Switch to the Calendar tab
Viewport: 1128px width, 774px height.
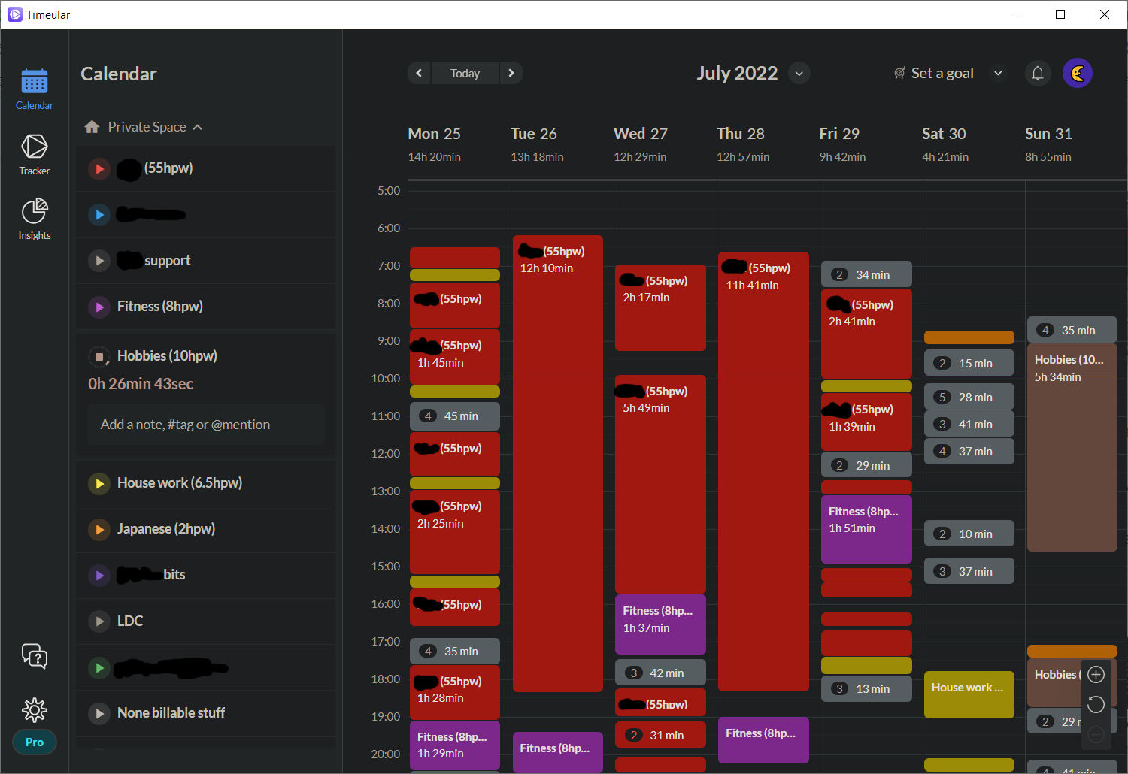point(35,89)
